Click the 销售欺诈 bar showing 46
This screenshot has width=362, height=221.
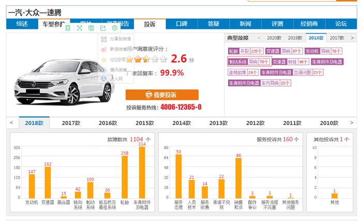[x=238, y=178]
